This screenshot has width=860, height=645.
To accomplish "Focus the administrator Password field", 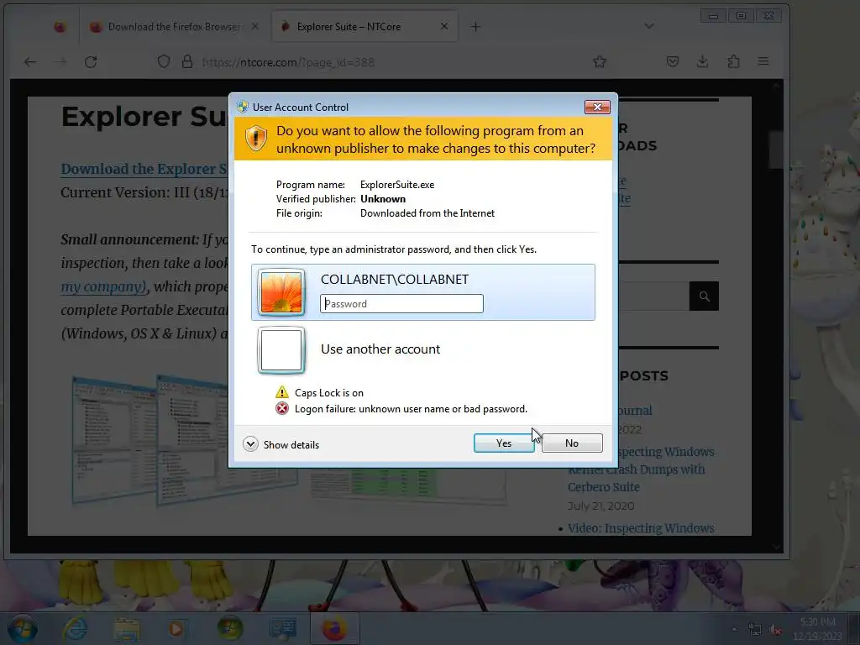I will pyautogui.click(x=401, y=304).
